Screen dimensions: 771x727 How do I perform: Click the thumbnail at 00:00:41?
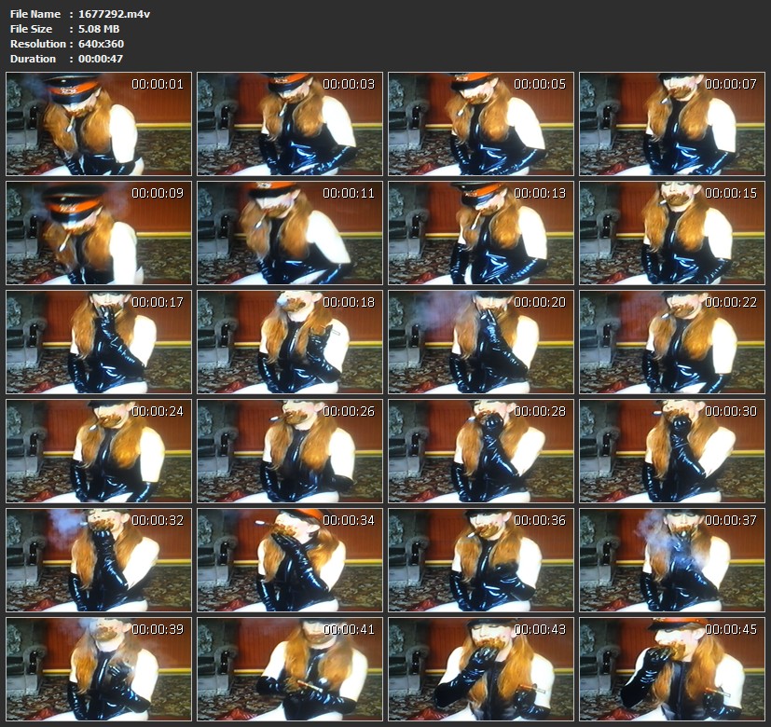coord(290,669)
